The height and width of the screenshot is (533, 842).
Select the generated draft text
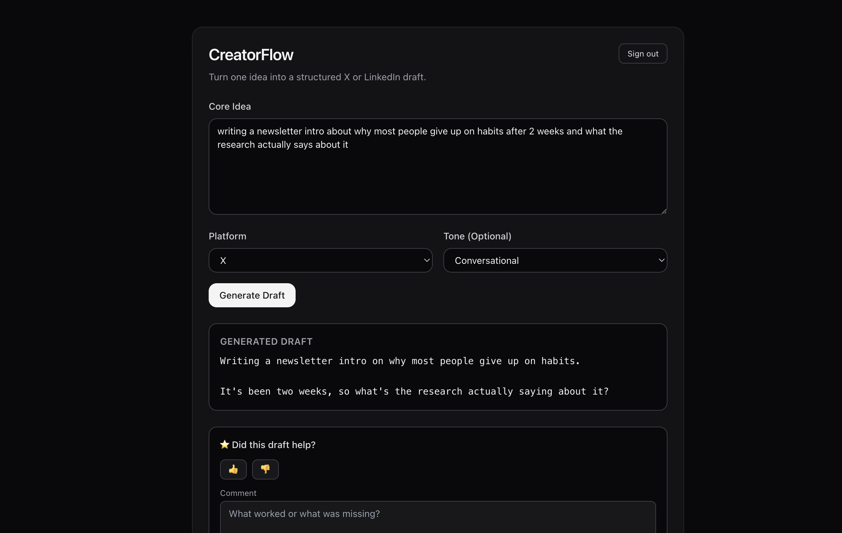(400, 361)
